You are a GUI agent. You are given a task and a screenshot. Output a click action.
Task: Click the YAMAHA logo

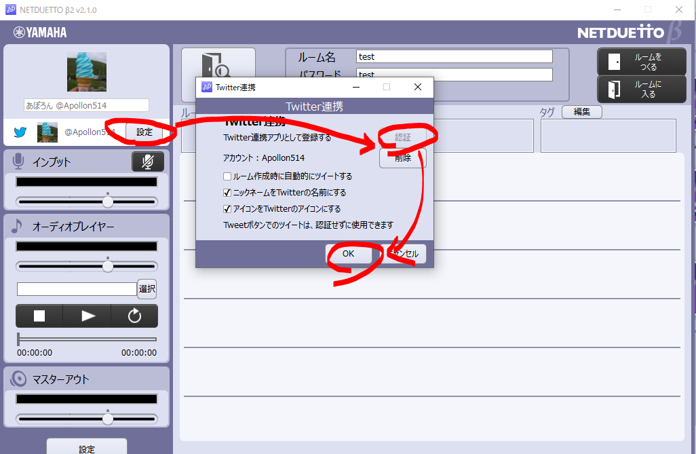click(x=40, y=33)
